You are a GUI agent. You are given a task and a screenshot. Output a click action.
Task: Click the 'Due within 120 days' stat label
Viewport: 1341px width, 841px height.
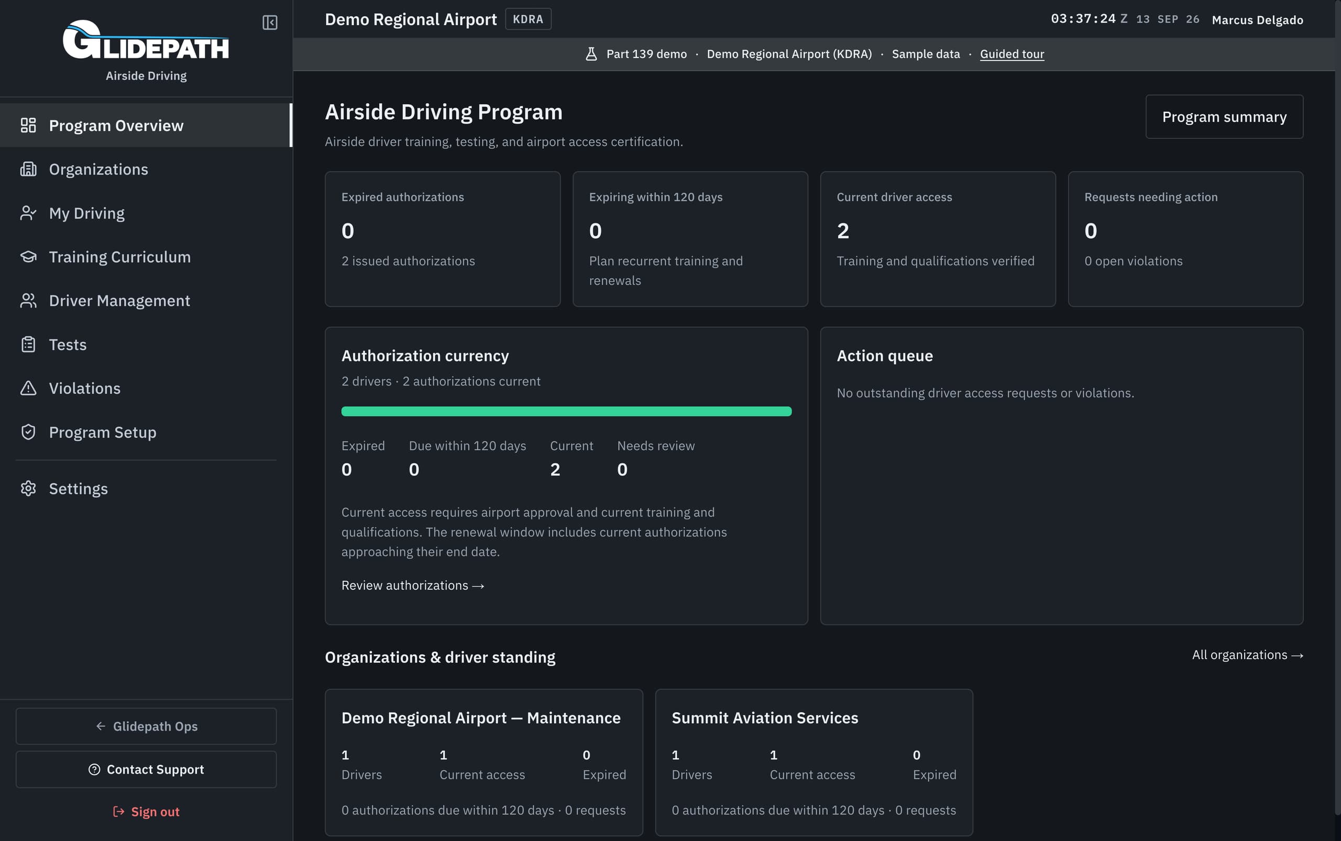coord(467,446)
